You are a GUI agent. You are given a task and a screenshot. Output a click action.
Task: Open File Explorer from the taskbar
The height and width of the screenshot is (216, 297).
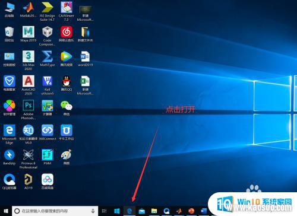pos(154,211)
